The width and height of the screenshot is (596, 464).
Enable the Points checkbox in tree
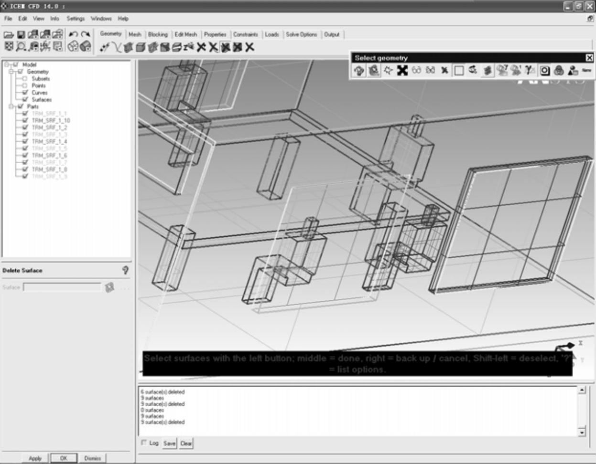point(25,85)
